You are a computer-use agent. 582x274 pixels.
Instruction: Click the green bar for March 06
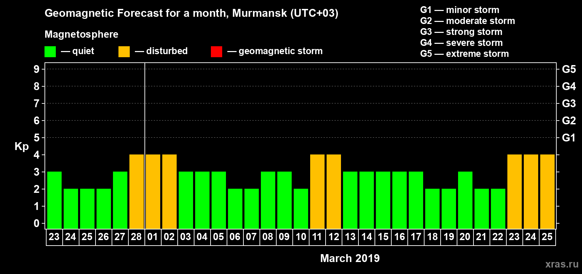[235, 209]
